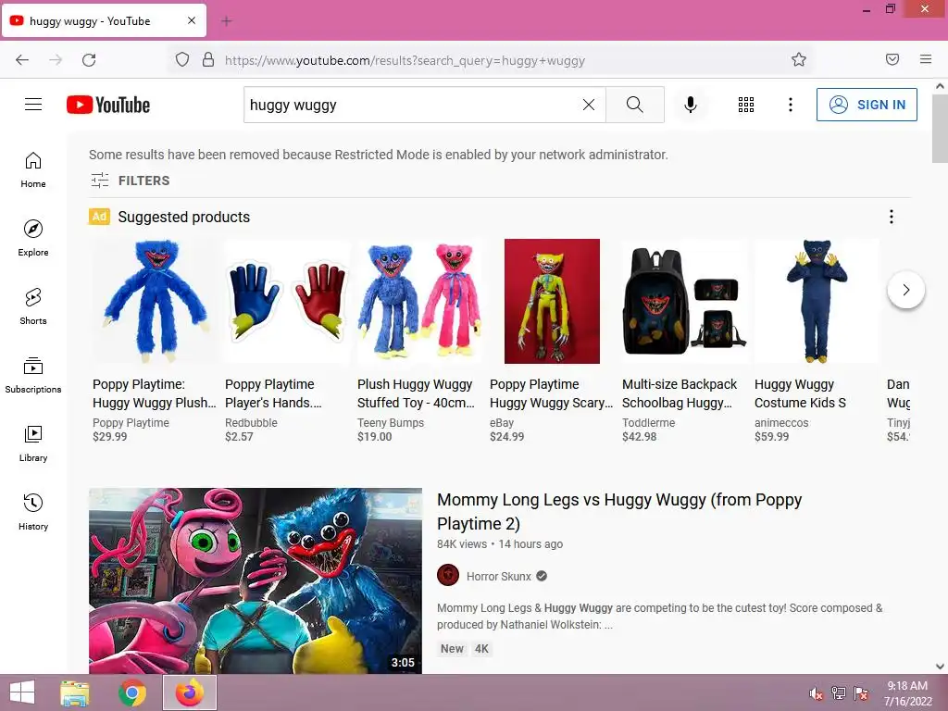Click the black backpack product image

684,301
